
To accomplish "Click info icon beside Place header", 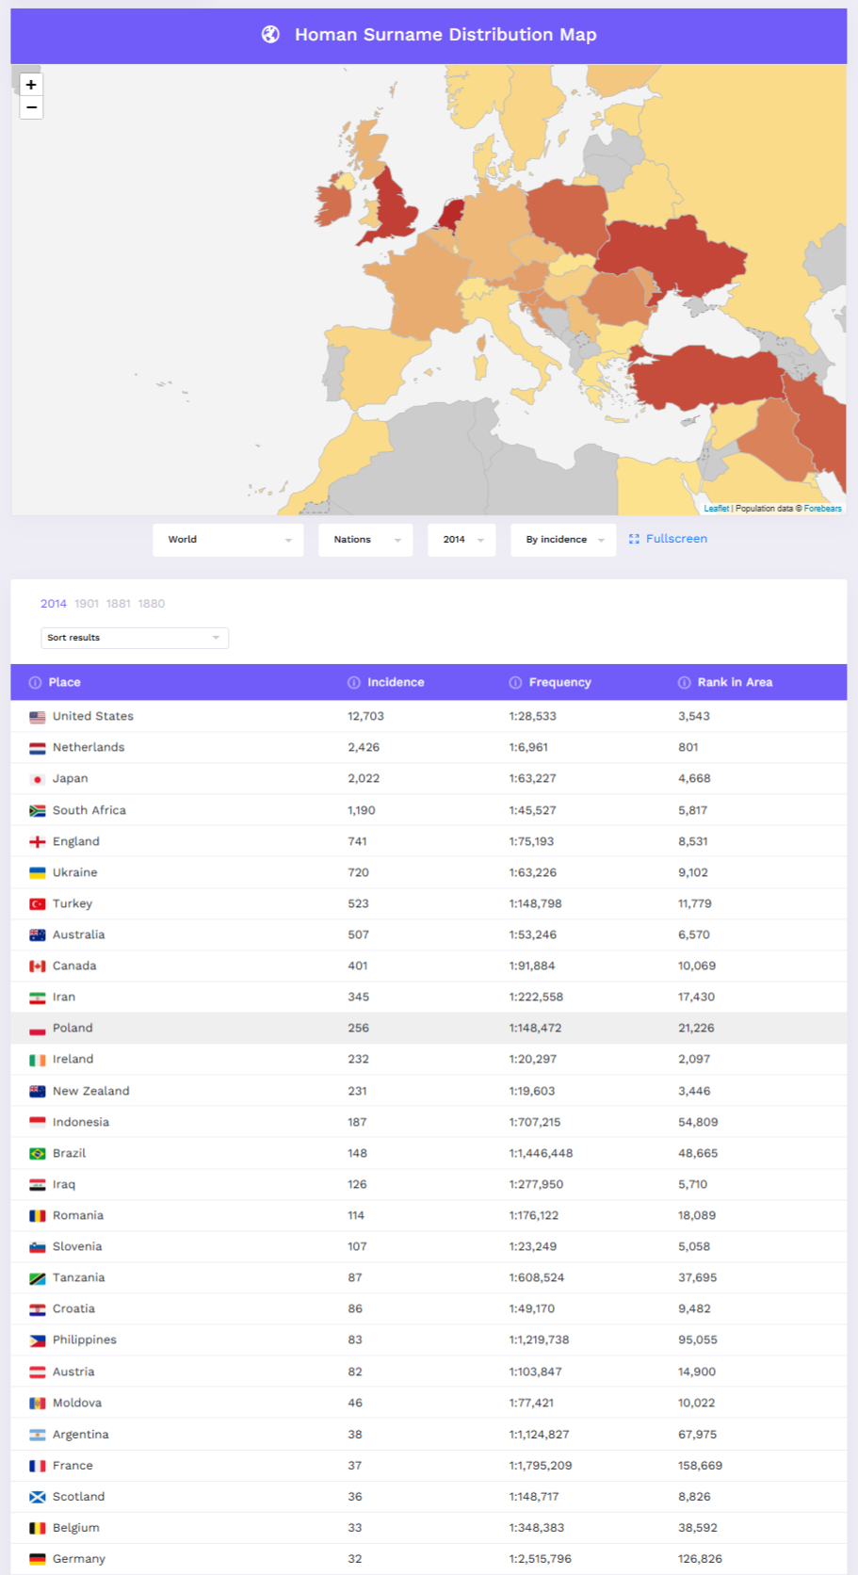I will [35, 682].
